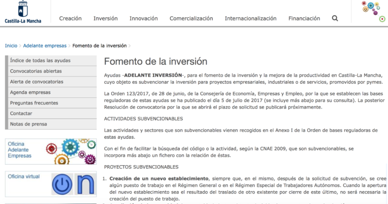Viewport: 388px width, 204px height.
Task: Click ACTIVIDADES SUBVENCIONABLES heading
Action: point(143,119)
